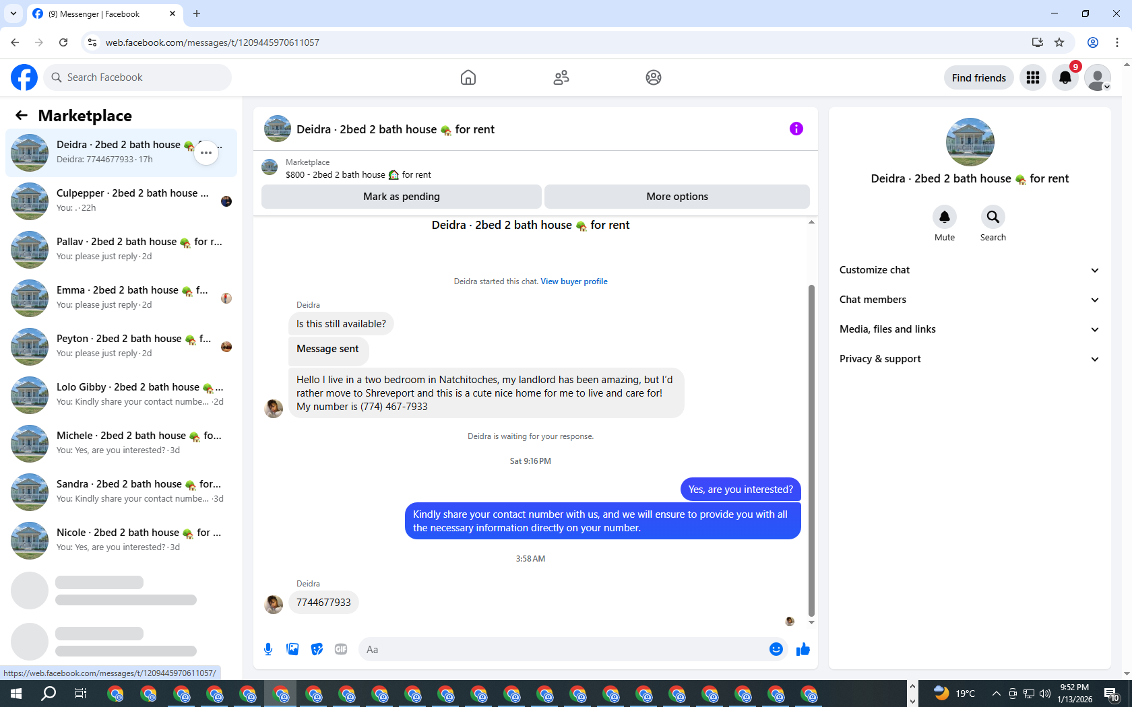Open the Deidra listing title in the chat header

click(396, 129)
